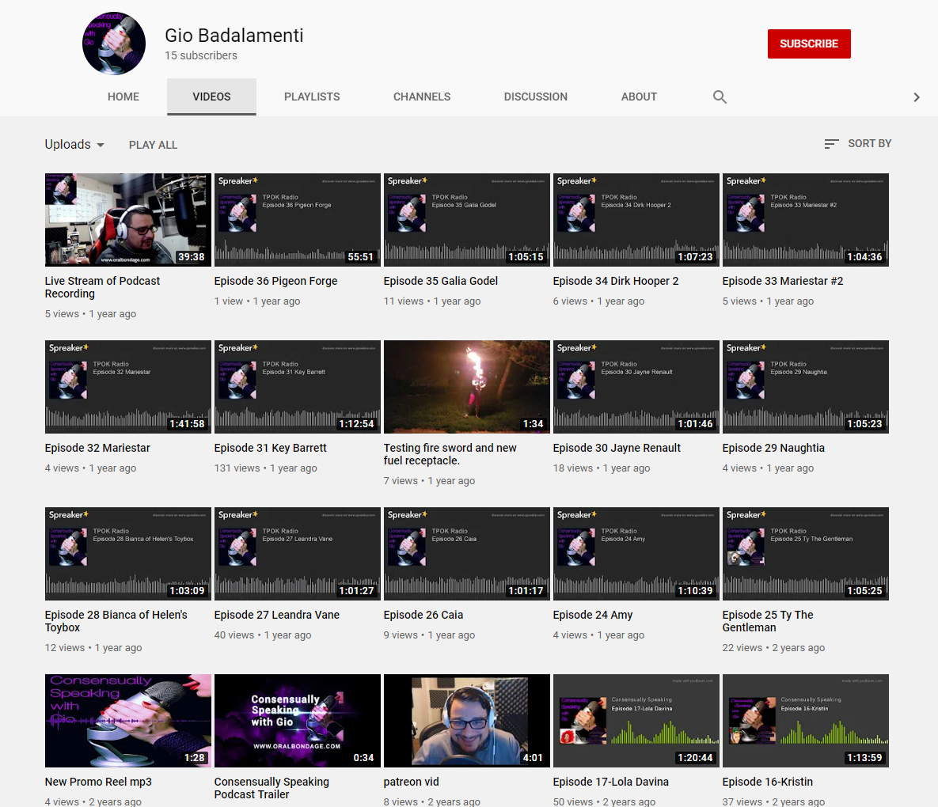Screen dimensions: 938x807
Task: Play the 0:34 podcast trailer thumbnail
Action: [x=298, y=720]
